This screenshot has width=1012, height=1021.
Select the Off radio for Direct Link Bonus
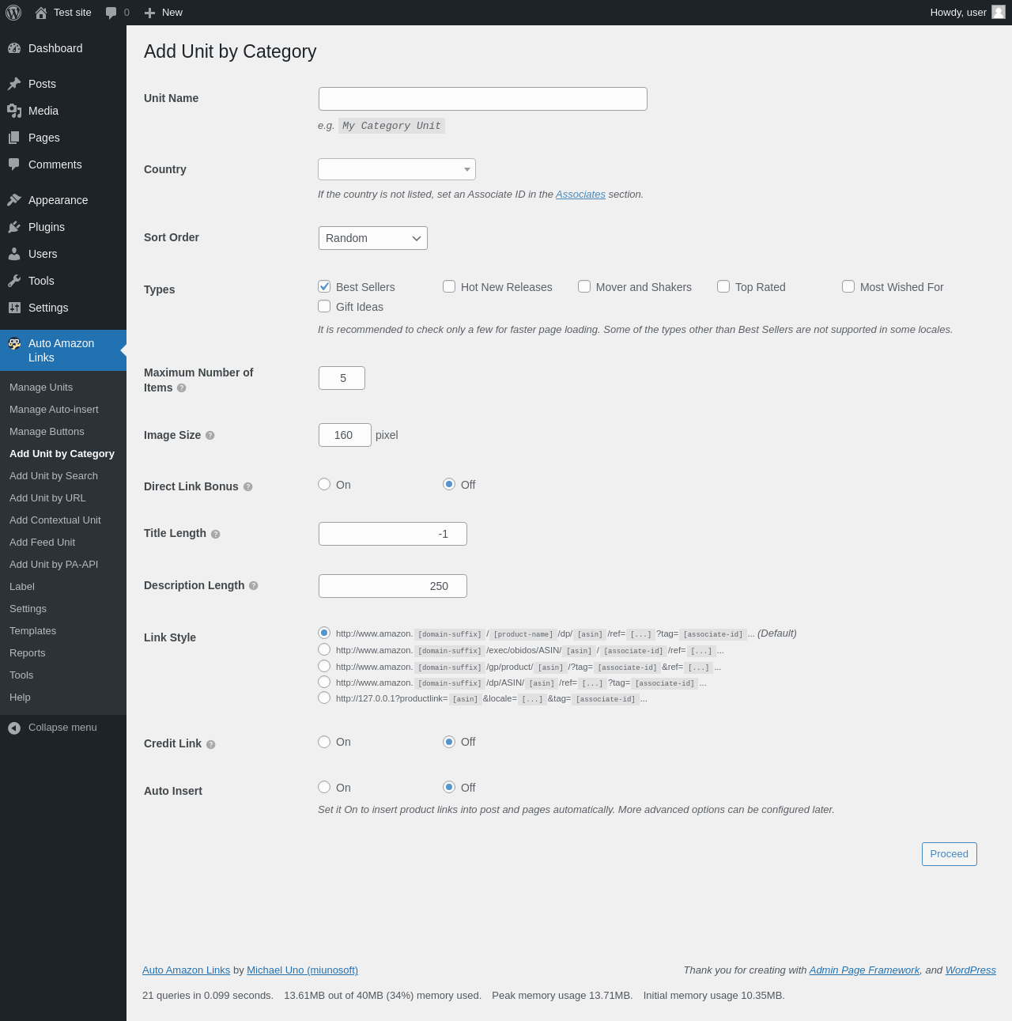(x=449, y=484)
